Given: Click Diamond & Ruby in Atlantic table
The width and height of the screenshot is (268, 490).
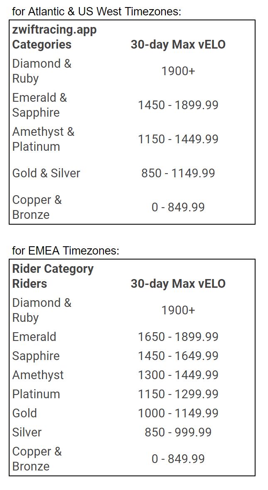Looking at the screenshot, I should click(42, 71).
